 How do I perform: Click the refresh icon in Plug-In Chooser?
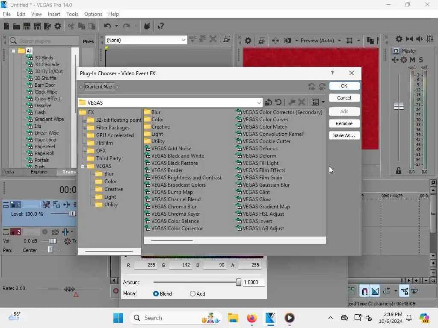[x=278, y=102]
